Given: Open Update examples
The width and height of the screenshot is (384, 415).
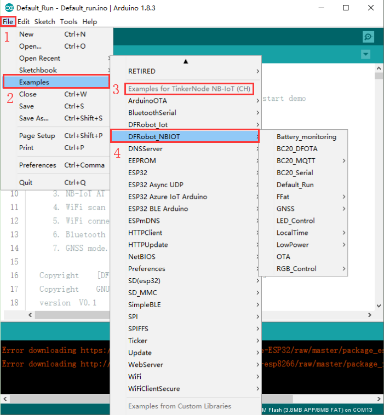Looking at the screenshot, I should point(186,353).
